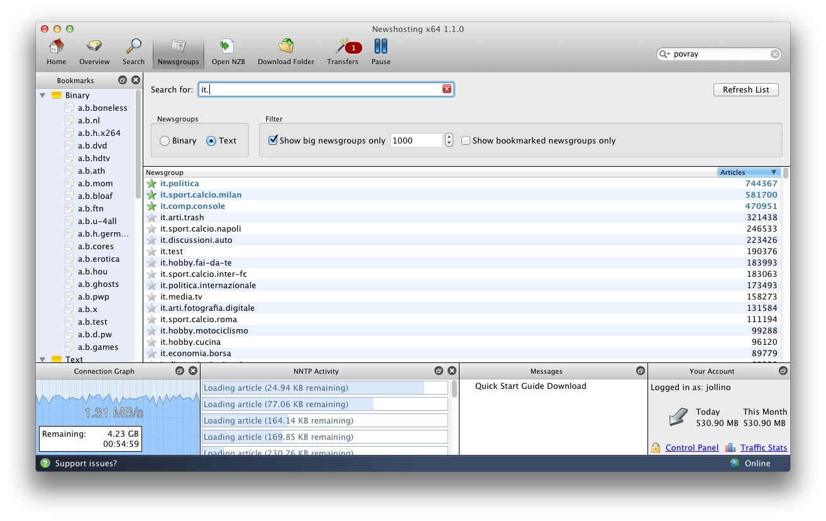The height and width of the screenshot is (521, 826).
Task: Open the Traffic Stats link
Action: [764, 447]
